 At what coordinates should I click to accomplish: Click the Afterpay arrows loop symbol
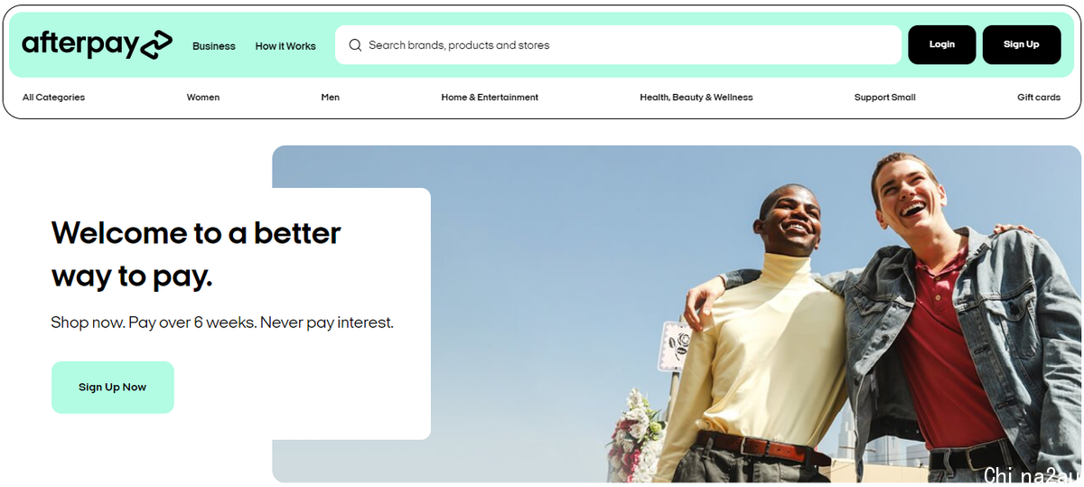point(156,44)
